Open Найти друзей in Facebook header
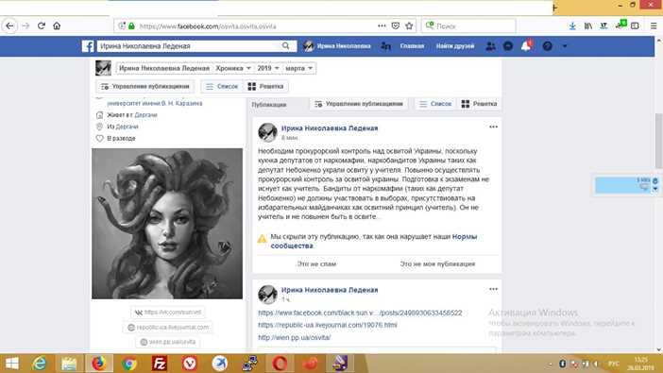663x373 pixels. [x=455, y=46]
